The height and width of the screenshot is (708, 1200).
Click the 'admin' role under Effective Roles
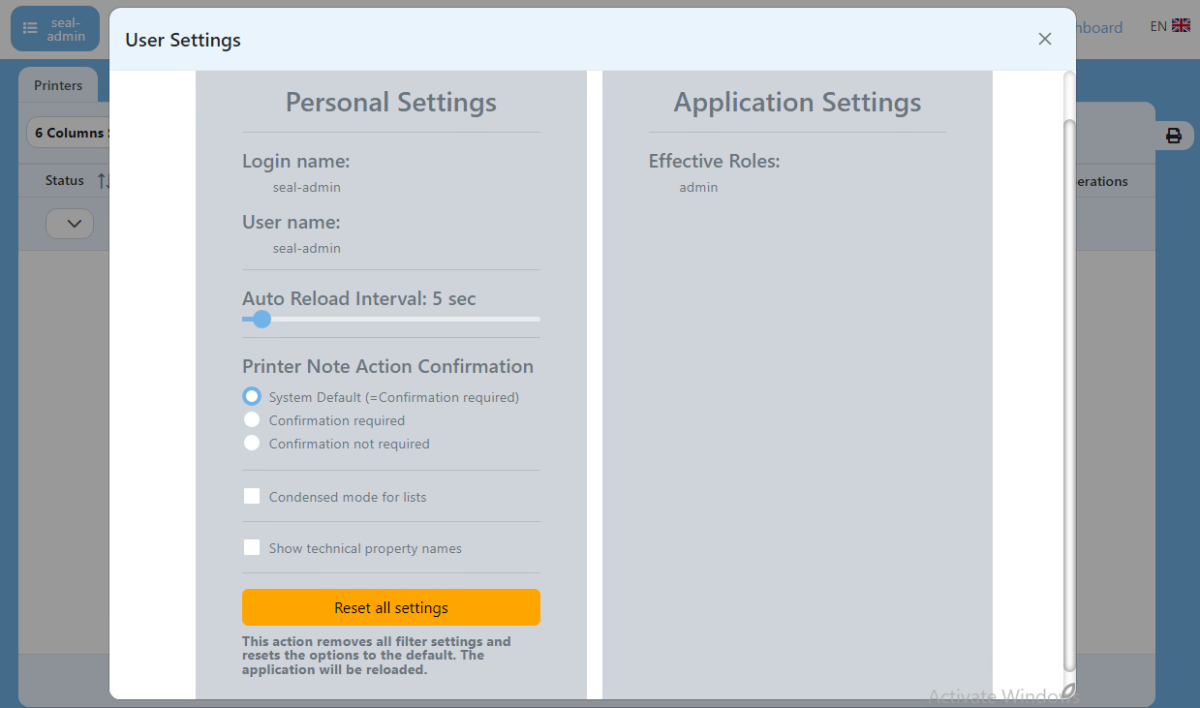click(x=698, y=187)
